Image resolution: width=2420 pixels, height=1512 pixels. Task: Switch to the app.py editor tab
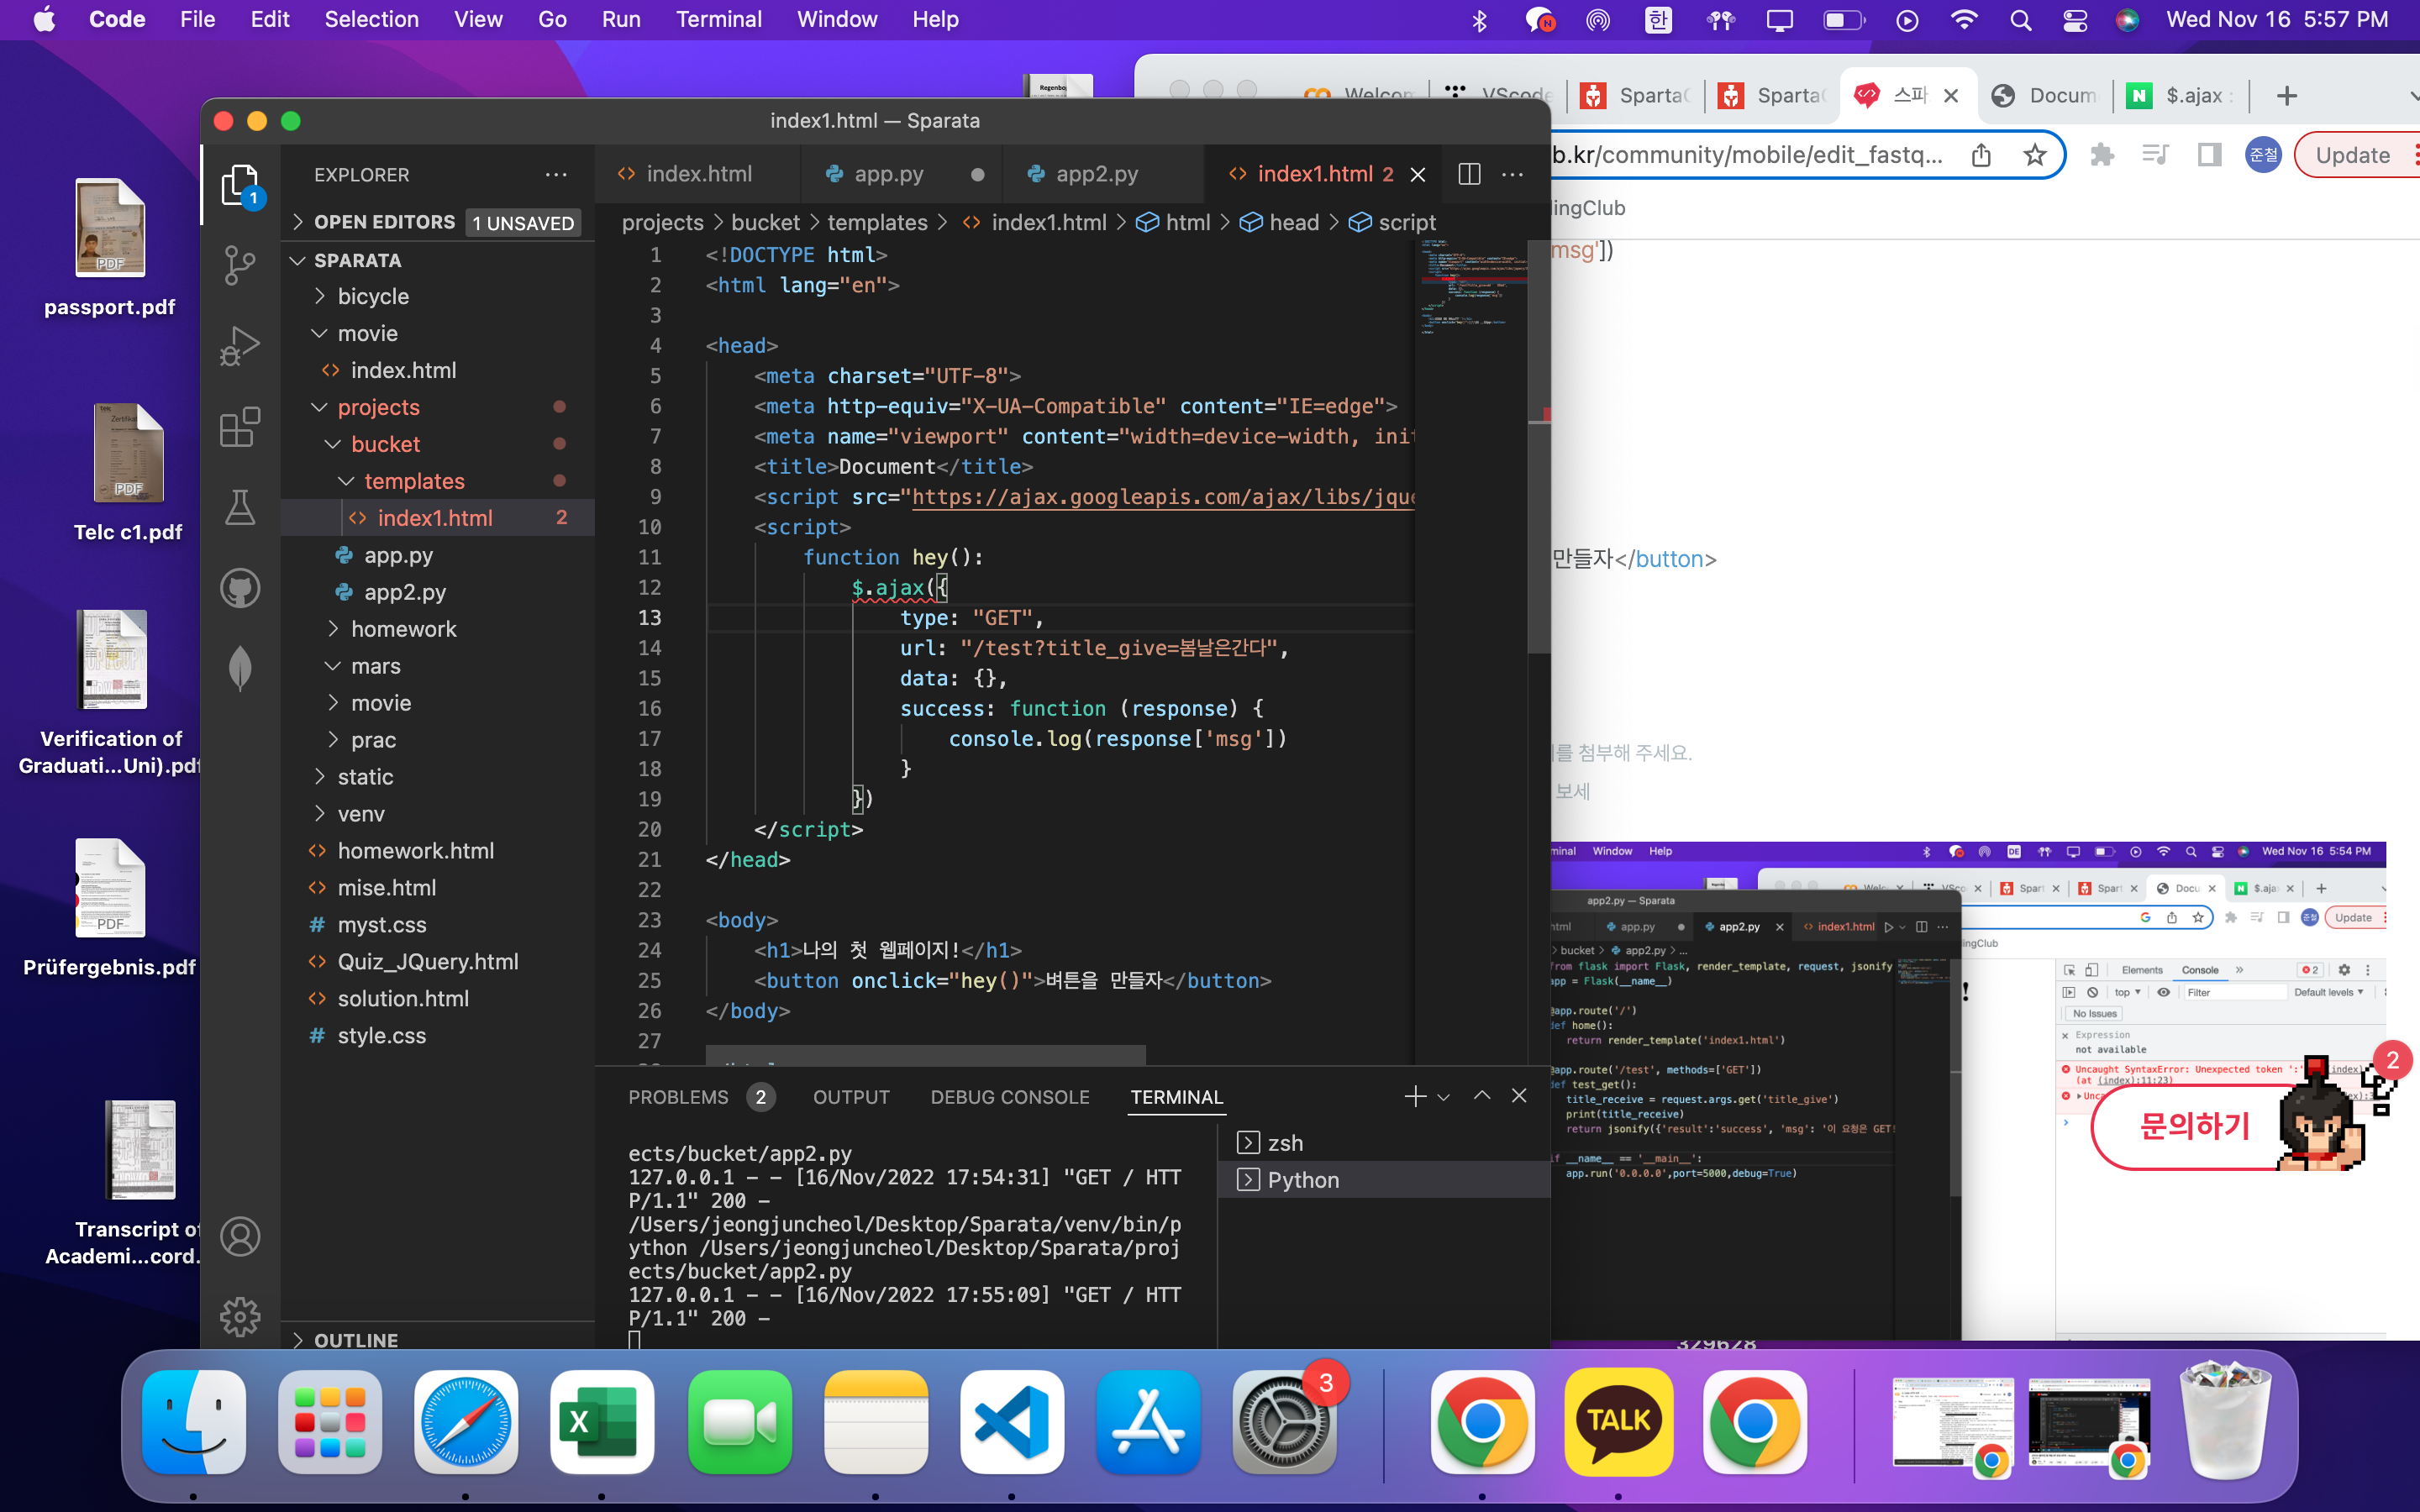click(x=900, y=174)
